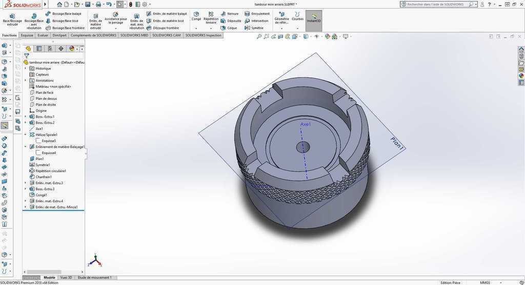Expand the Historique tree item
This screenshot has height=285, width=525.
point(26,68)
